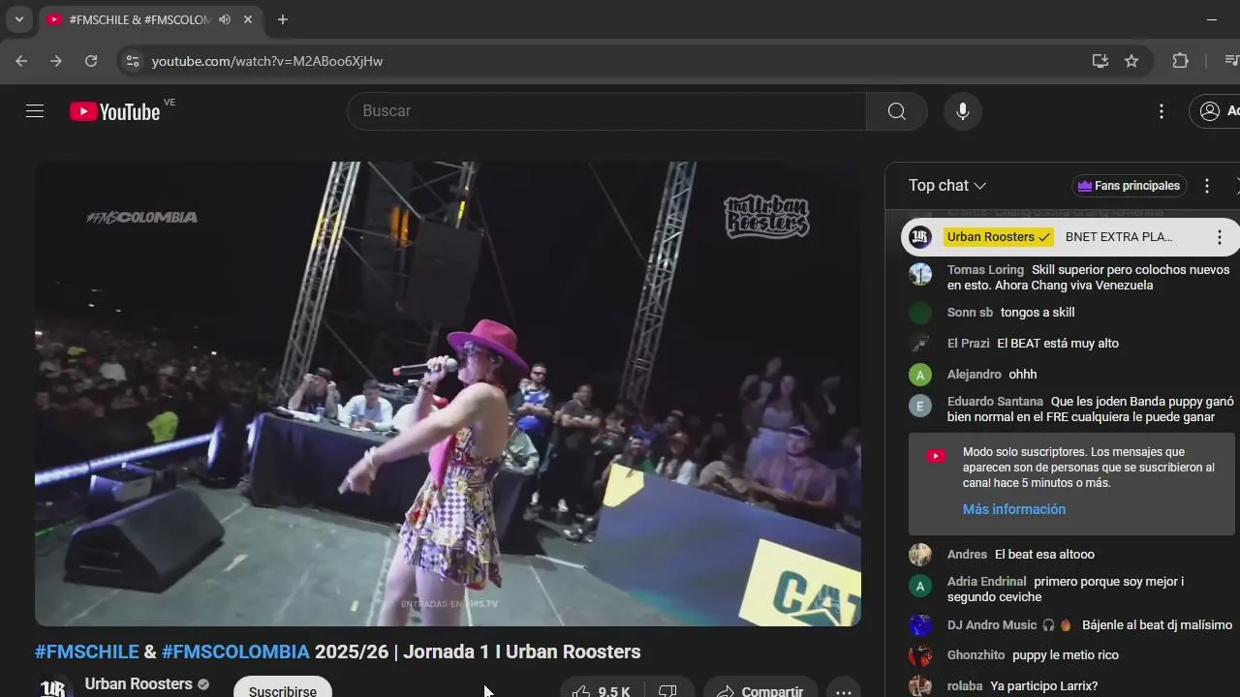1240x697 pixels.
Task: Click Andres's 'El beat esa altooo' message
Action: 1044,555
